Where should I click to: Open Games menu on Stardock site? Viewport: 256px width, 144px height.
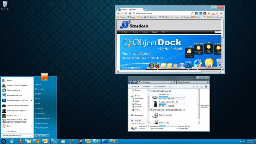[x=135, y=32]
